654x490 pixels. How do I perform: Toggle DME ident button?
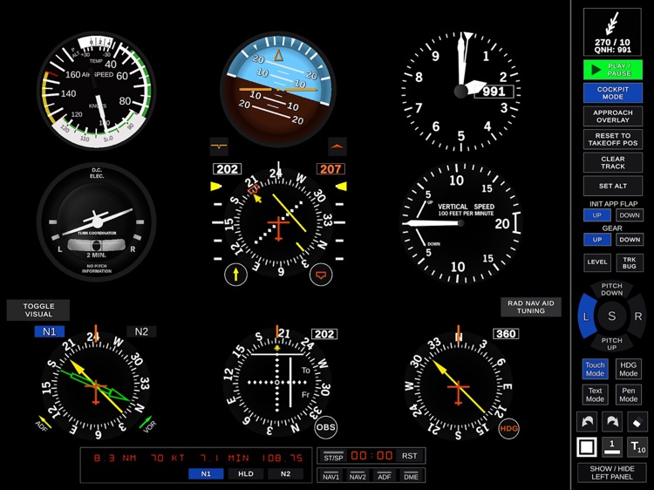[411, 475]
